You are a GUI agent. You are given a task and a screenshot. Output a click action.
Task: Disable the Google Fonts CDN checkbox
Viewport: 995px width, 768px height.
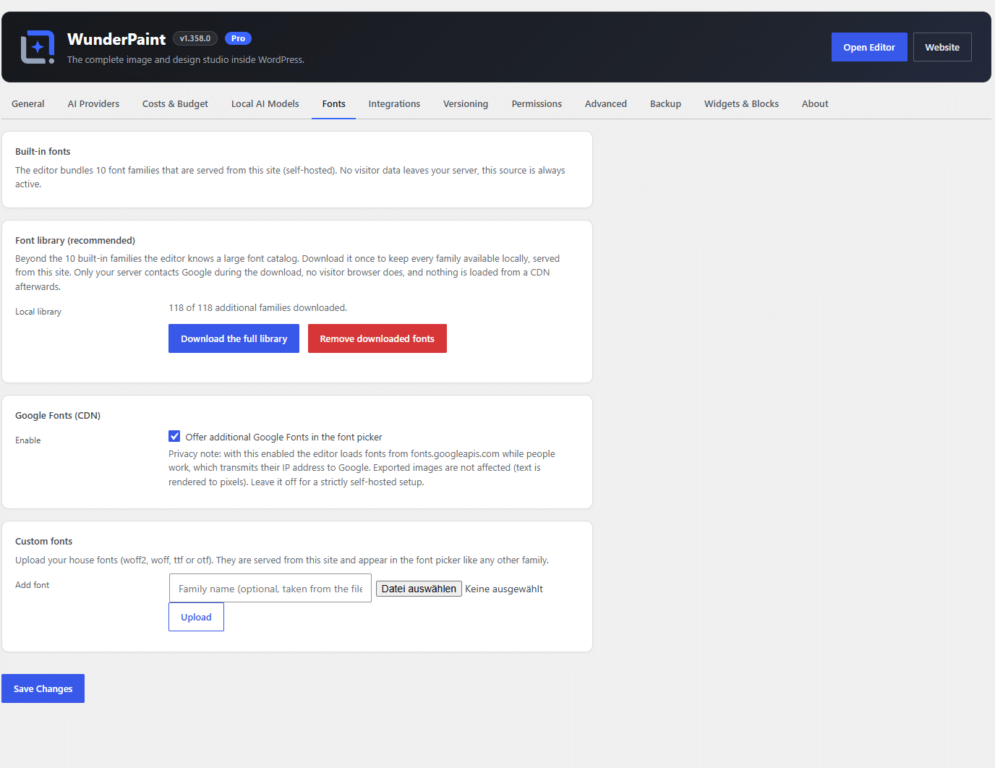click(x=174, y=436)
